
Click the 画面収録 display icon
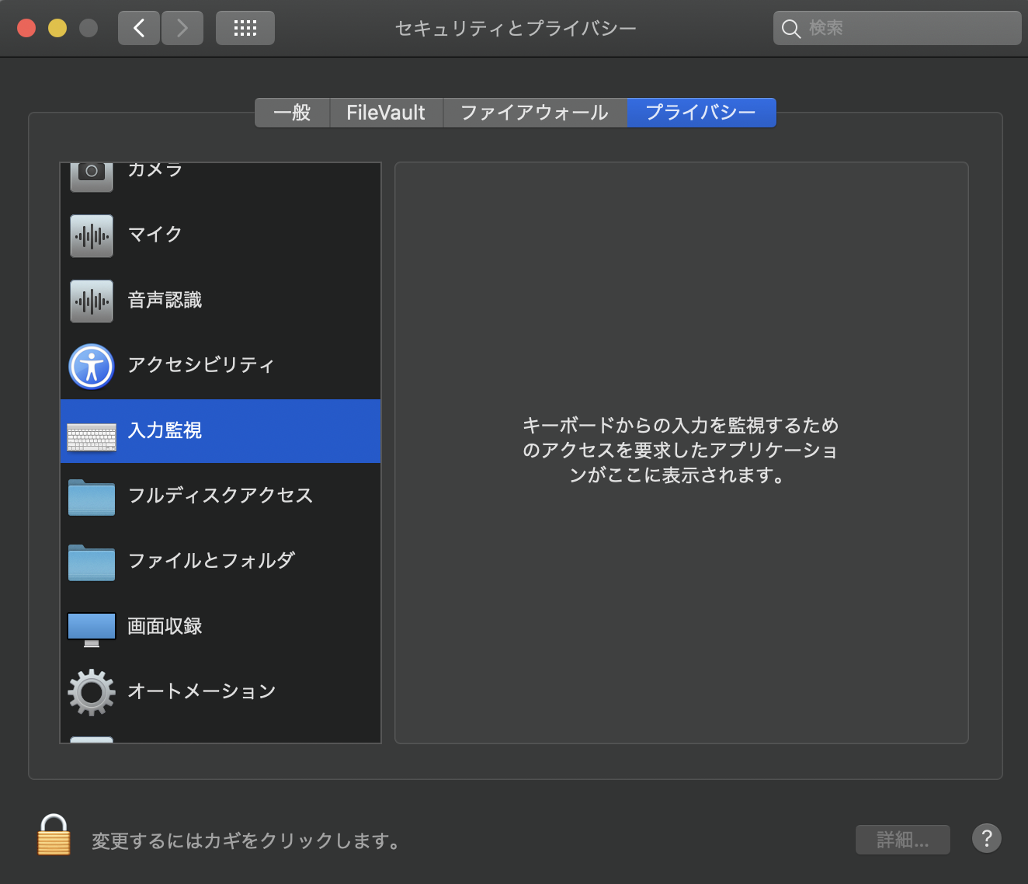click(x=92, y=628)
